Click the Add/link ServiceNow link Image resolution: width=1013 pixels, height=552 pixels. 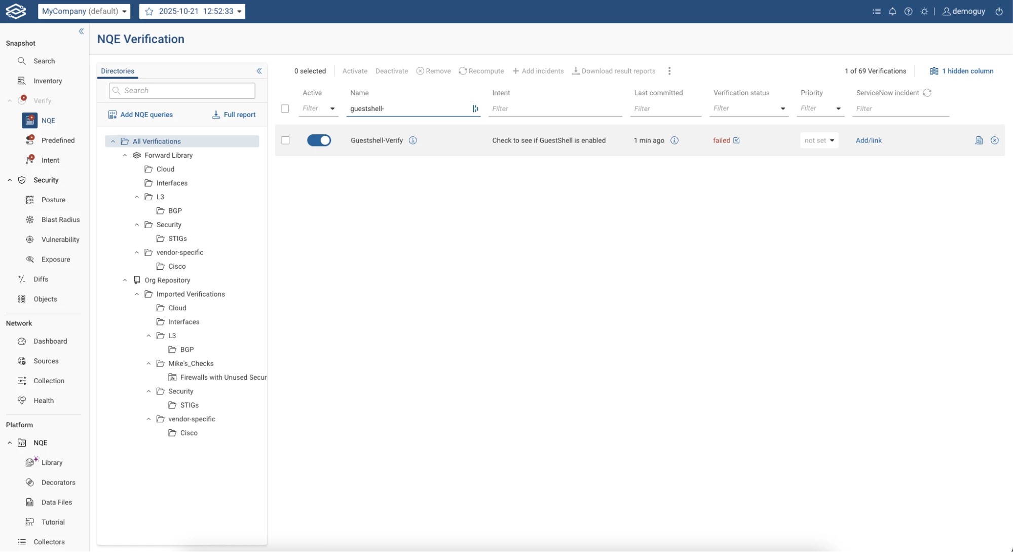[x=869, y=140]
